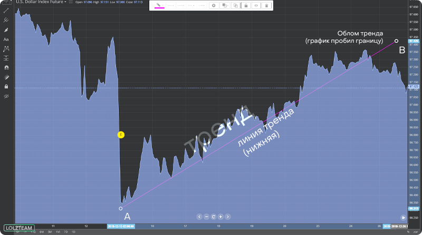Jump to latest bar arrow button
The height and width of the screenshot is (235, 422).
403,218
